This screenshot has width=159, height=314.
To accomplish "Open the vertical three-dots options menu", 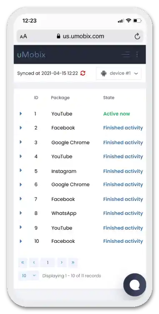I will (137, 54).
